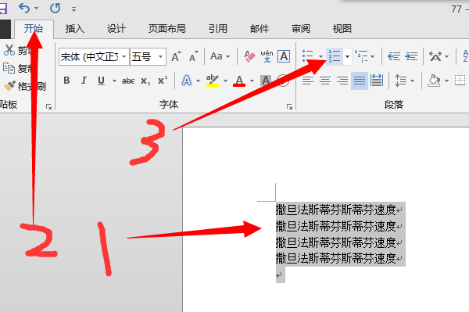Open the Shading color dropdown arrow
Screen dimensions: 469x312
(446, 81)
